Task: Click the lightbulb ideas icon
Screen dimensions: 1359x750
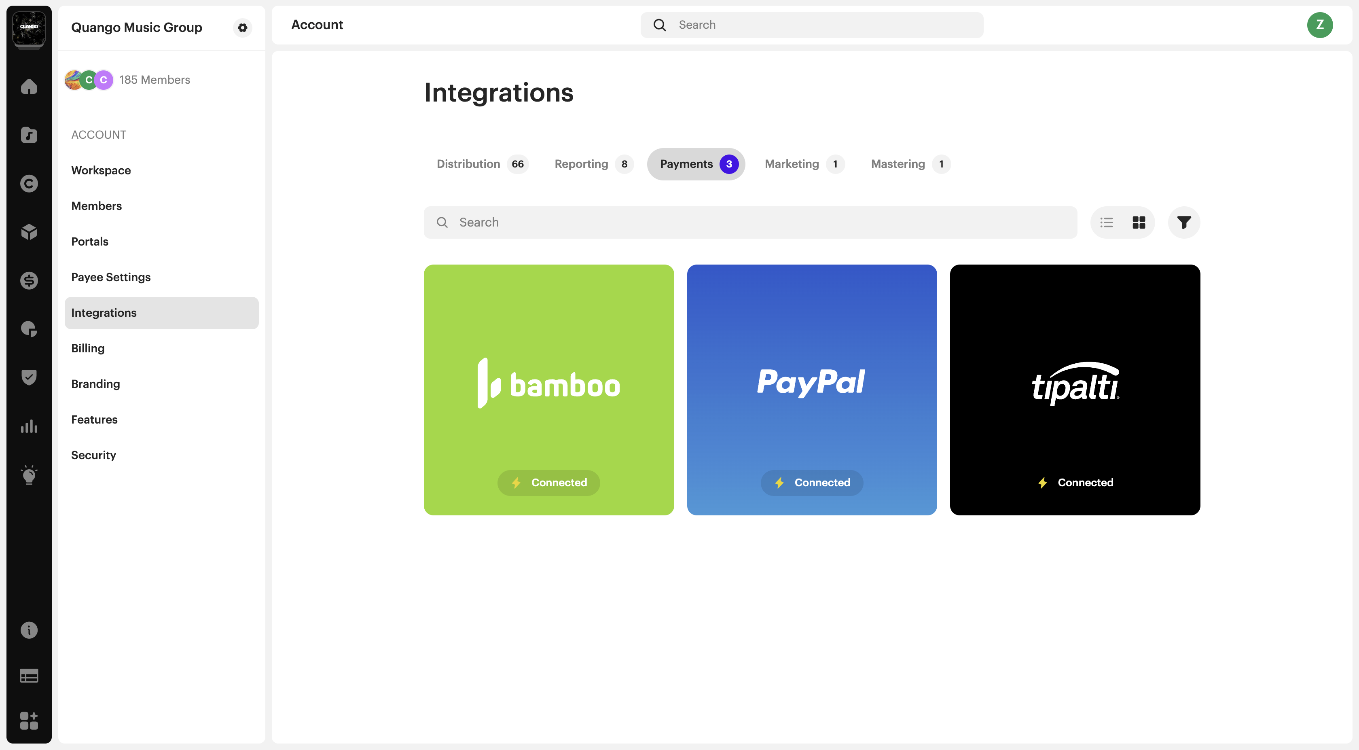Action: click(29, 475)
